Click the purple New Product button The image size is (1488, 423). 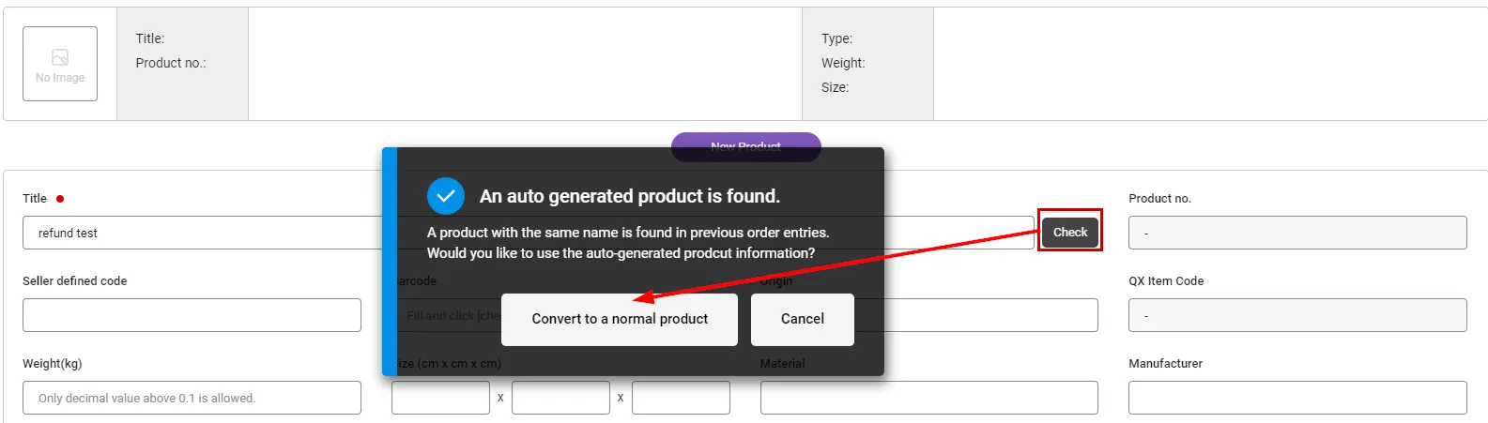745,141
